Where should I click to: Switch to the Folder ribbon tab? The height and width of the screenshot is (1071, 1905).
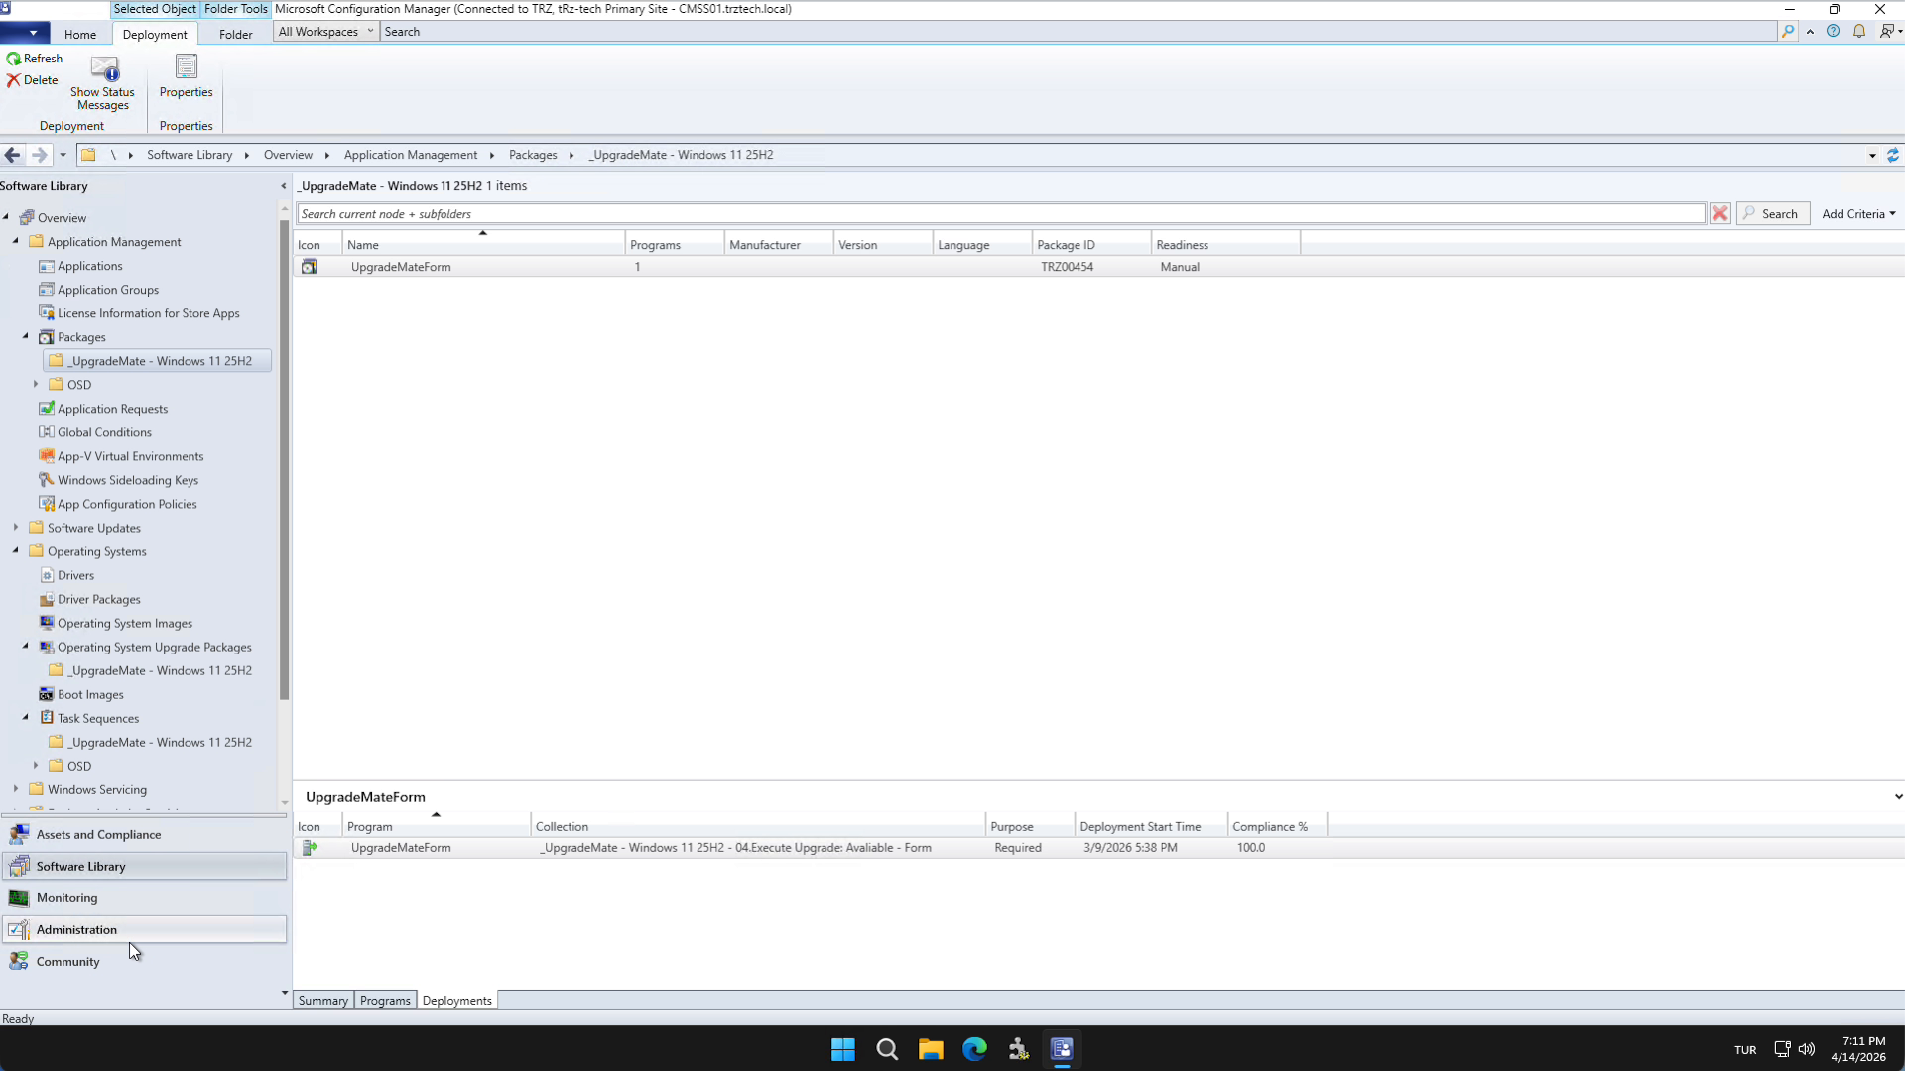236,34
